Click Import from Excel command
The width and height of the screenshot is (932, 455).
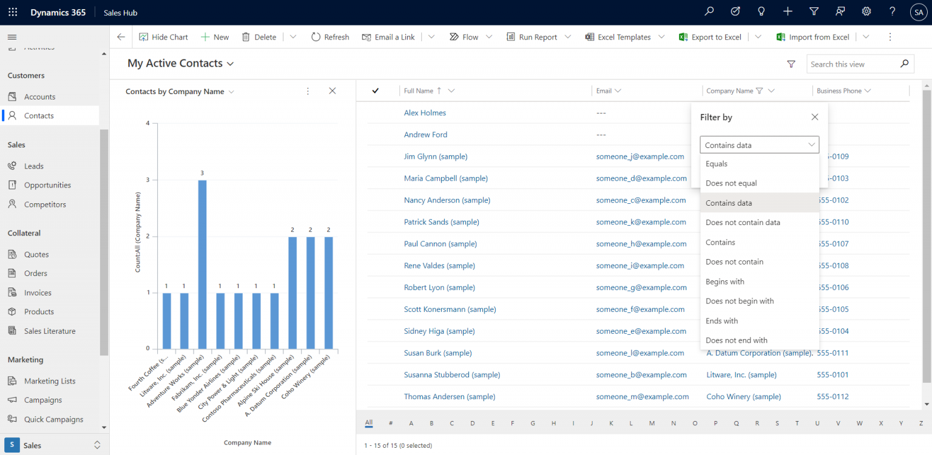tap(813, 37)
